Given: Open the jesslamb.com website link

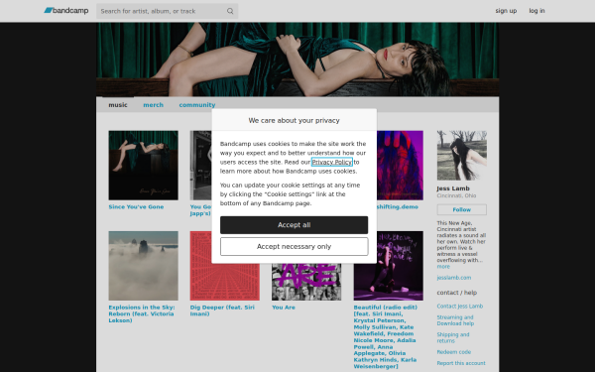Looking at the screenshot, I should (x=454, y=278).
